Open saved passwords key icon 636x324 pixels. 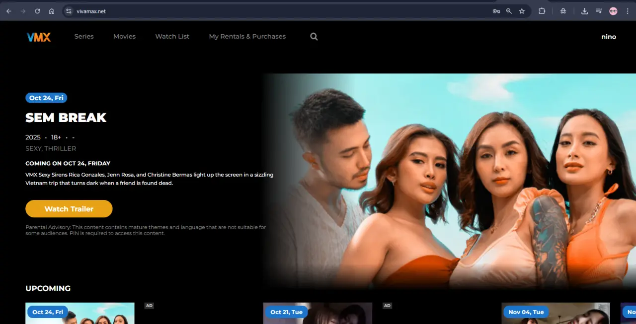pyautogui.click(x=496, y=11)
